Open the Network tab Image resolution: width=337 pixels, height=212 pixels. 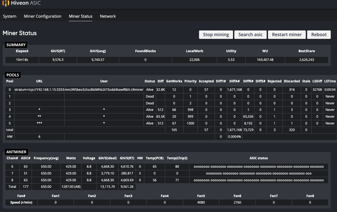pos(108,16)
